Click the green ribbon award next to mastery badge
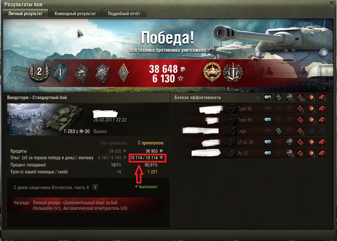 (x=61, y=73)
